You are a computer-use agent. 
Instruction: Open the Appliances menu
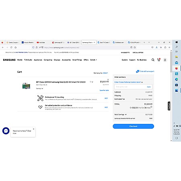click(38, 60)
